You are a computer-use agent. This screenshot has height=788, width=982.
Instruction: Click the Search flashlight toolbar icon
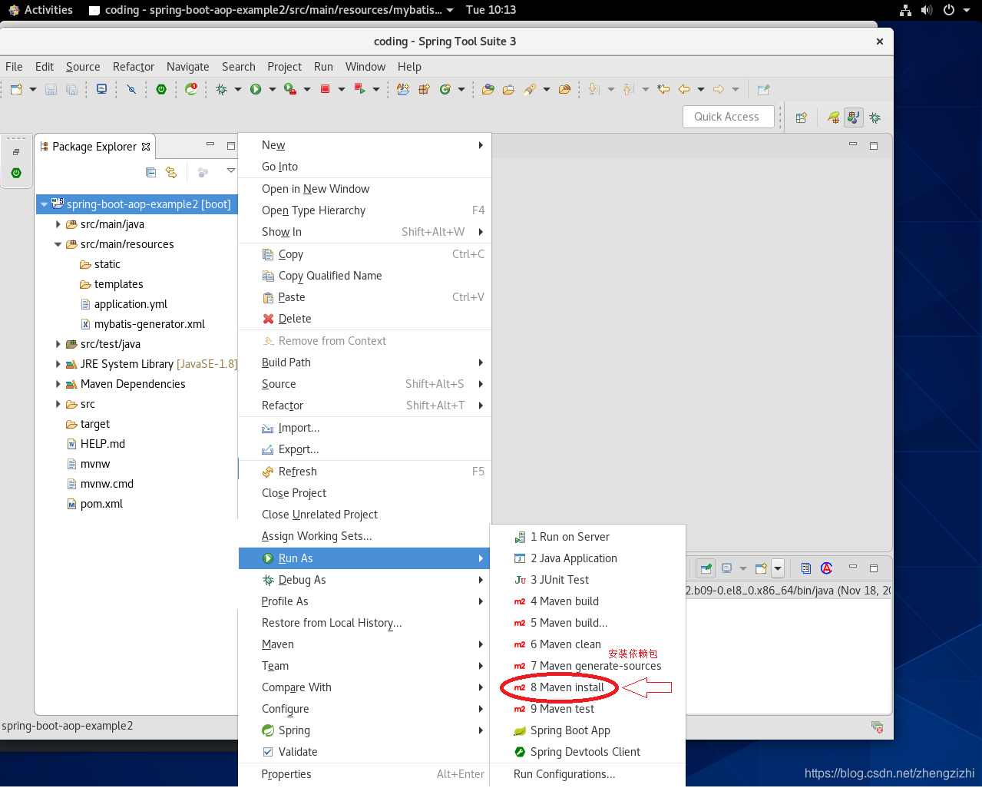(530, 89)
